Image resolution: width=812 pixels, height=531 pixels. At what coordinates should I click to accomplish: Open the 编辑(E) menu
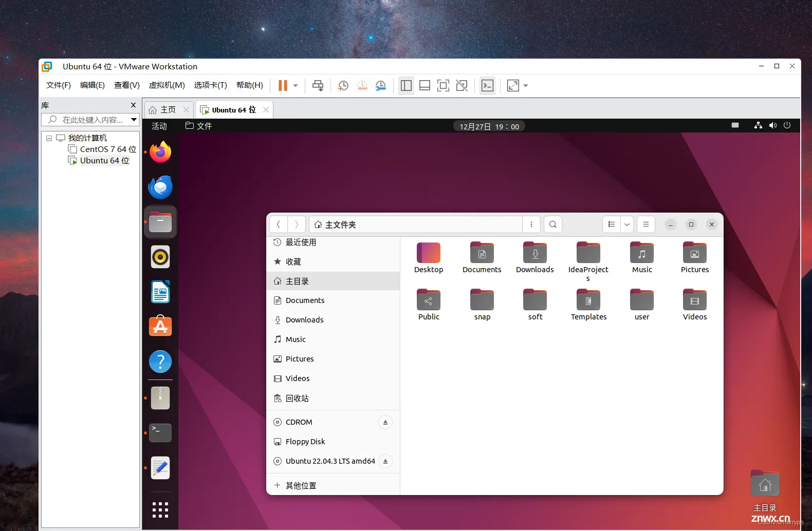coord(93,85)
